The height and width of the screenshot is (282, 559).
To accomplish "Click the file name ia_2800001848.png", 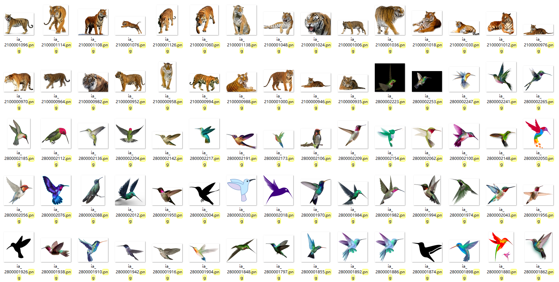I will tap(242, 272).
